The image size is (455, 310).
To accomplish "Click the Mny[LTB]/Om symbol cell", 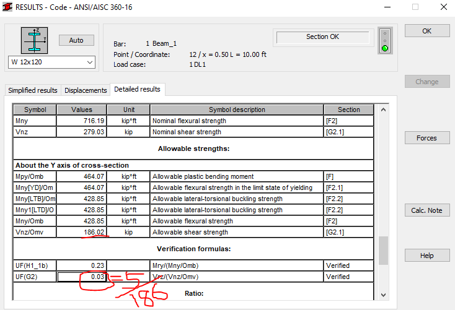I will pyautogui.click(x=35, y=199).
